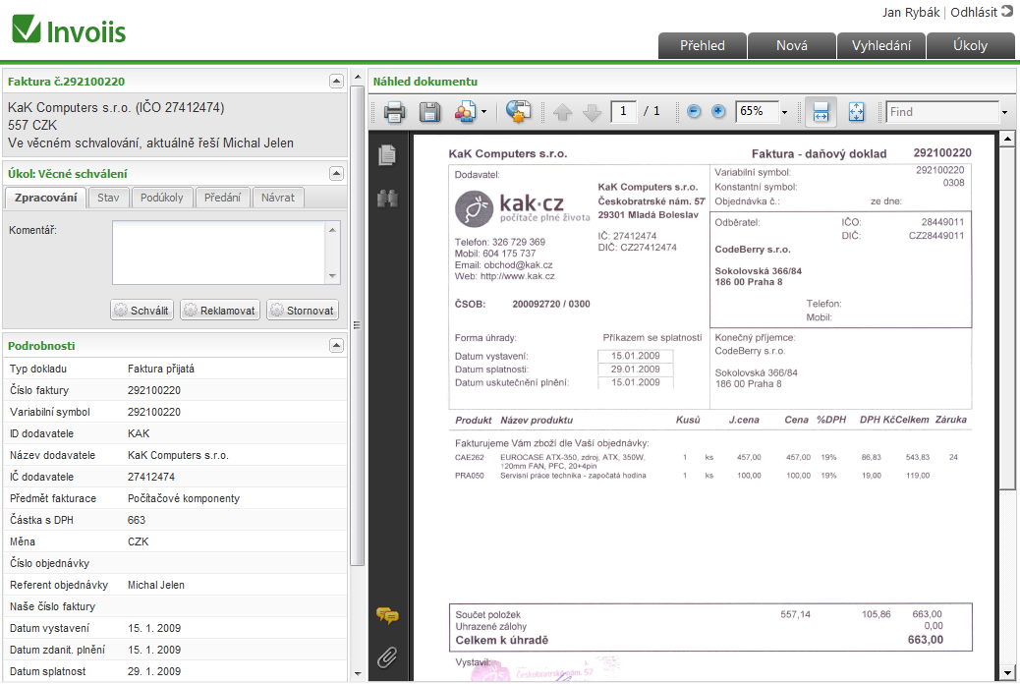Open the Comments panel icon

click(387, 615)
